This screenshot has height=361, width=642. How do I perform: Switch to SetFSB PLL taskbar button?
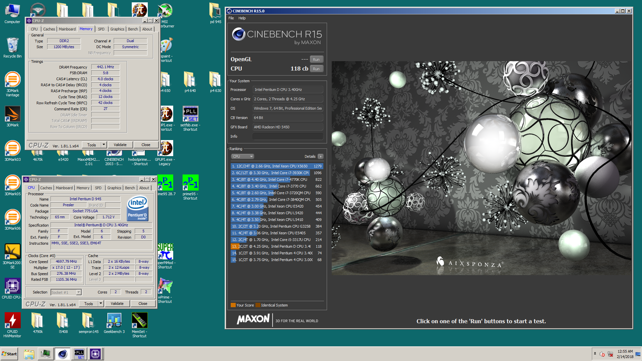click(x=79, y=354)
